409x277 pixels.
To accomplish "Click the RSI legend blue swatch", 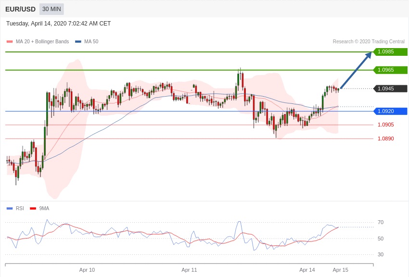I will coord(10,208).
